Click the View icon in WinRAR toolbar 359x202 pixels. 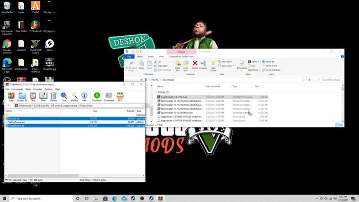(x=43, y=97)
